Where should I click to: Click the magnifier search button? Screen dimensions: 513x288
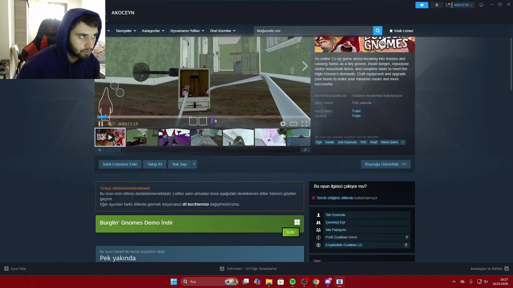point(378,31)
